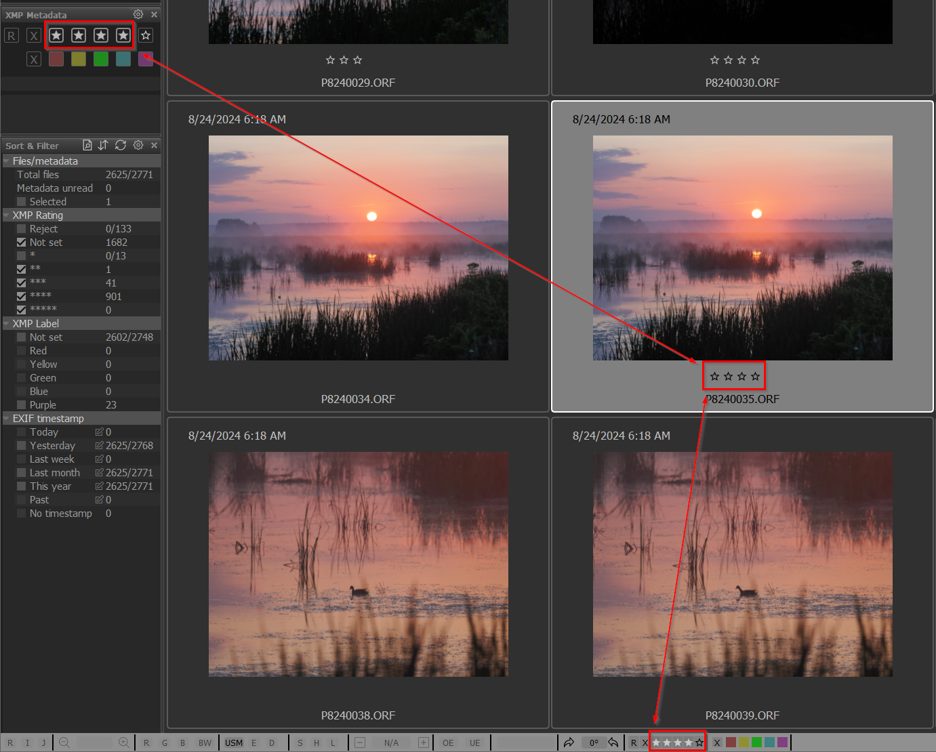The height and width of the screenshot is (752, 936).
Task: Set five-star rating in XMP Metadata panel
Action: pyautogui.click(x=146, y=35)
